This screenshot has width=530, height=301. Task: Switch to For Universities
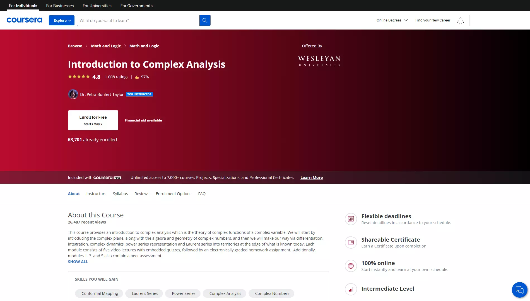tap(97, 6)
